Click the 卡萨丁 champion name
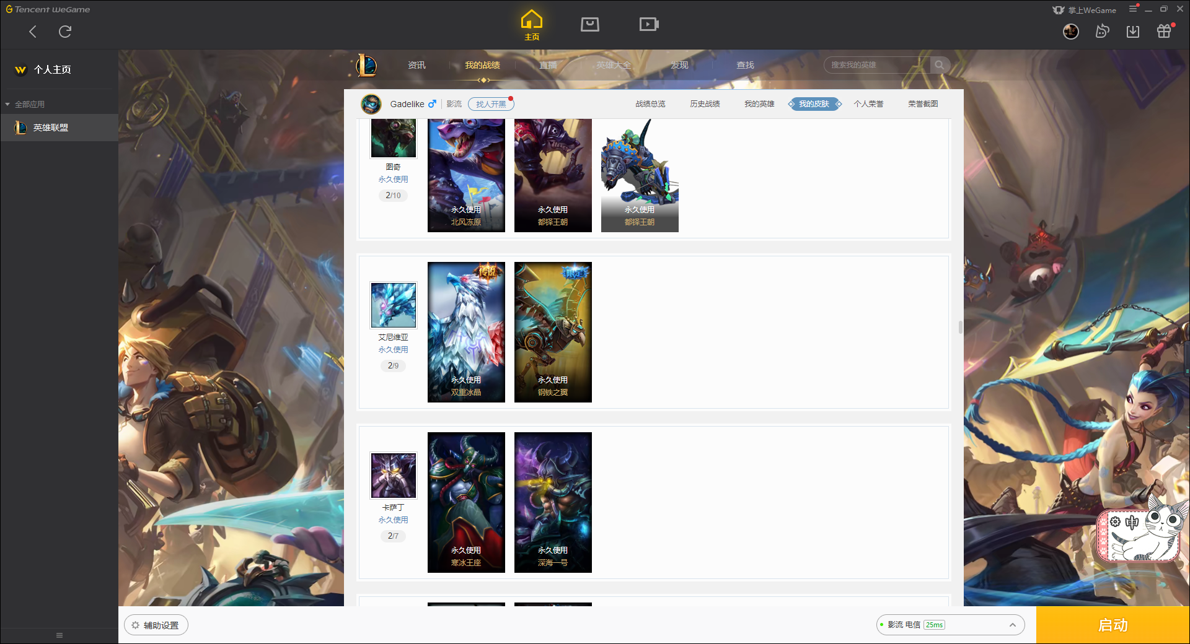Screen dimensions: 1190x644 [393, 508]
